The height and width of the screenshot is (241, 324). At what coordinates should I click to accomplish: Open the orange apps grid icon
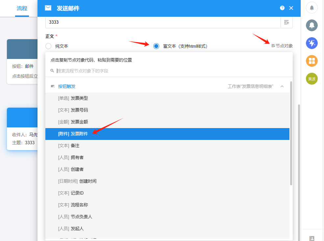312,61
